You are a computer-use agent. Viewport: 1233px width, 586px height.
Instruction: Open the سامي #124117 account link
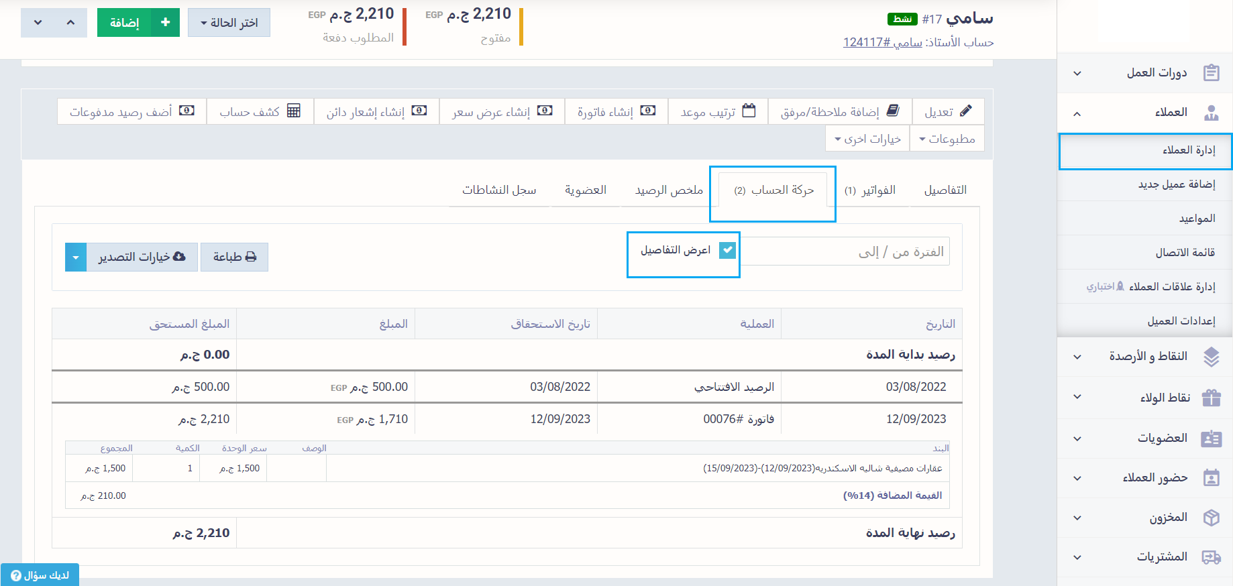882,42
